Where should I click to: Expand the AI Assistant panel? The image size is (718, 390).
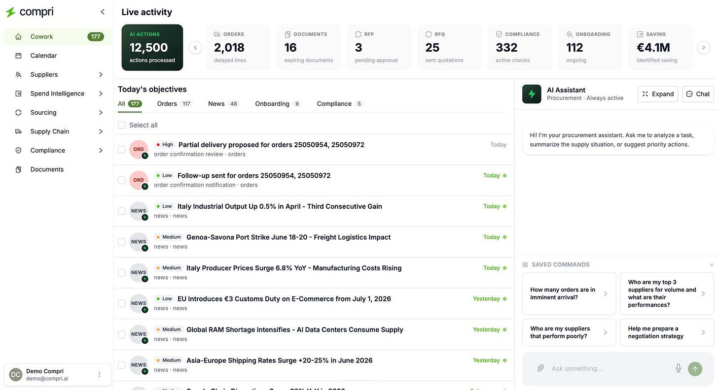coord(658,94)
